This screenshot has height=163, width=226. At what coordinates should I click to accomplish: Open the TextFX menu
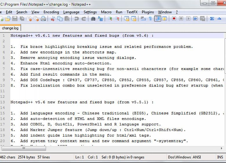132,12
